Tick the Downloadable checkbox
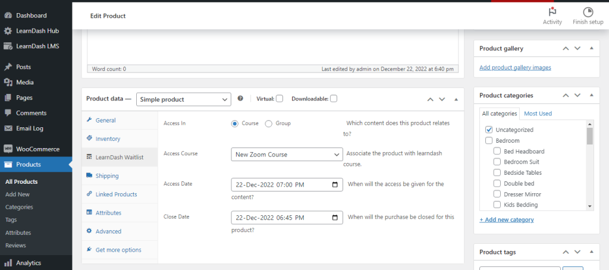 click(333, 99)
